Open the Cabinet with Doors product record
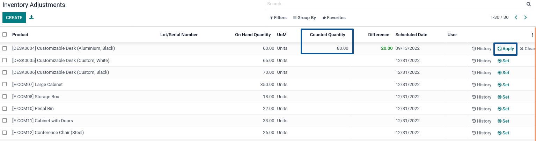The image size is (536, 141). [x=43, y=121]
